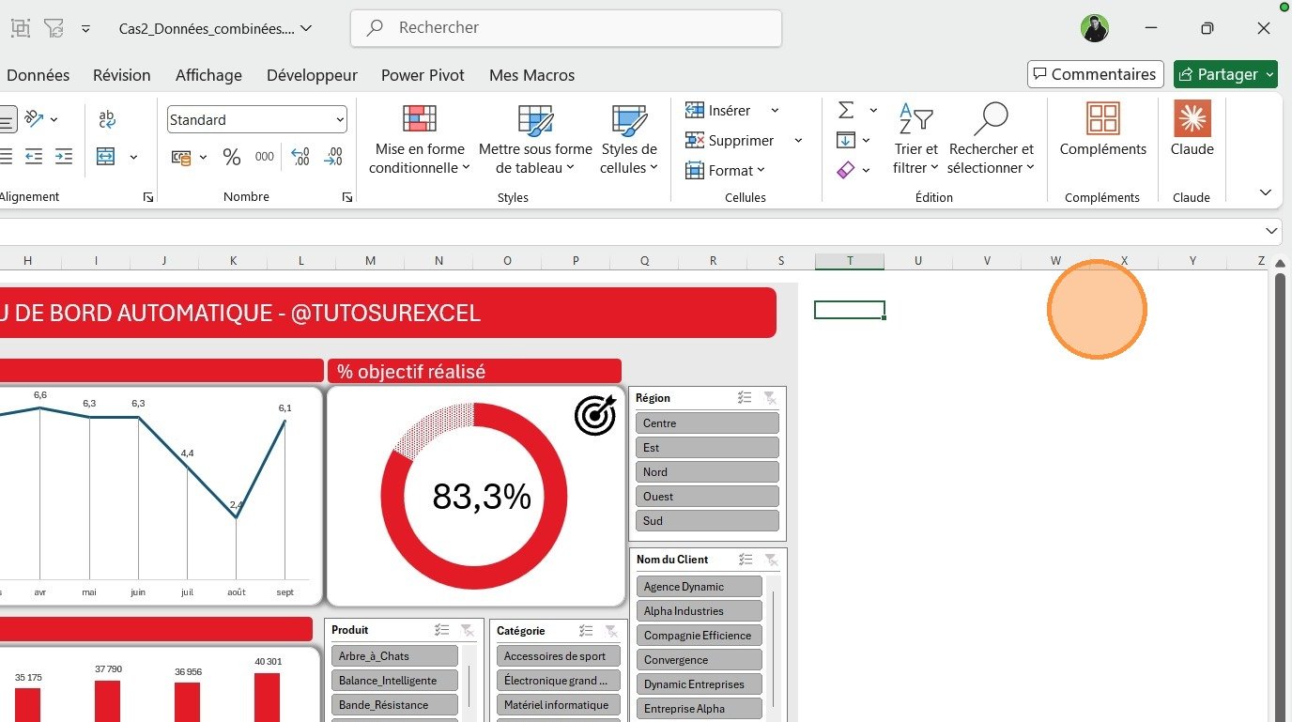Collapse the ribbon with chevron

click(1265, 192)
